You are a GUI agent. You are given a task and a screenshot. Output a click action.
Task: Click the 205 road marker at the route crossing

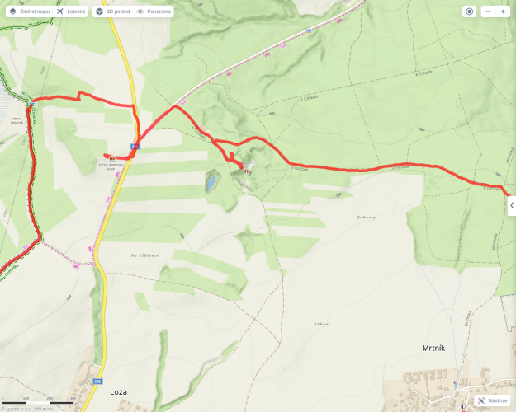pyautogui.click(x=135, y=147)
